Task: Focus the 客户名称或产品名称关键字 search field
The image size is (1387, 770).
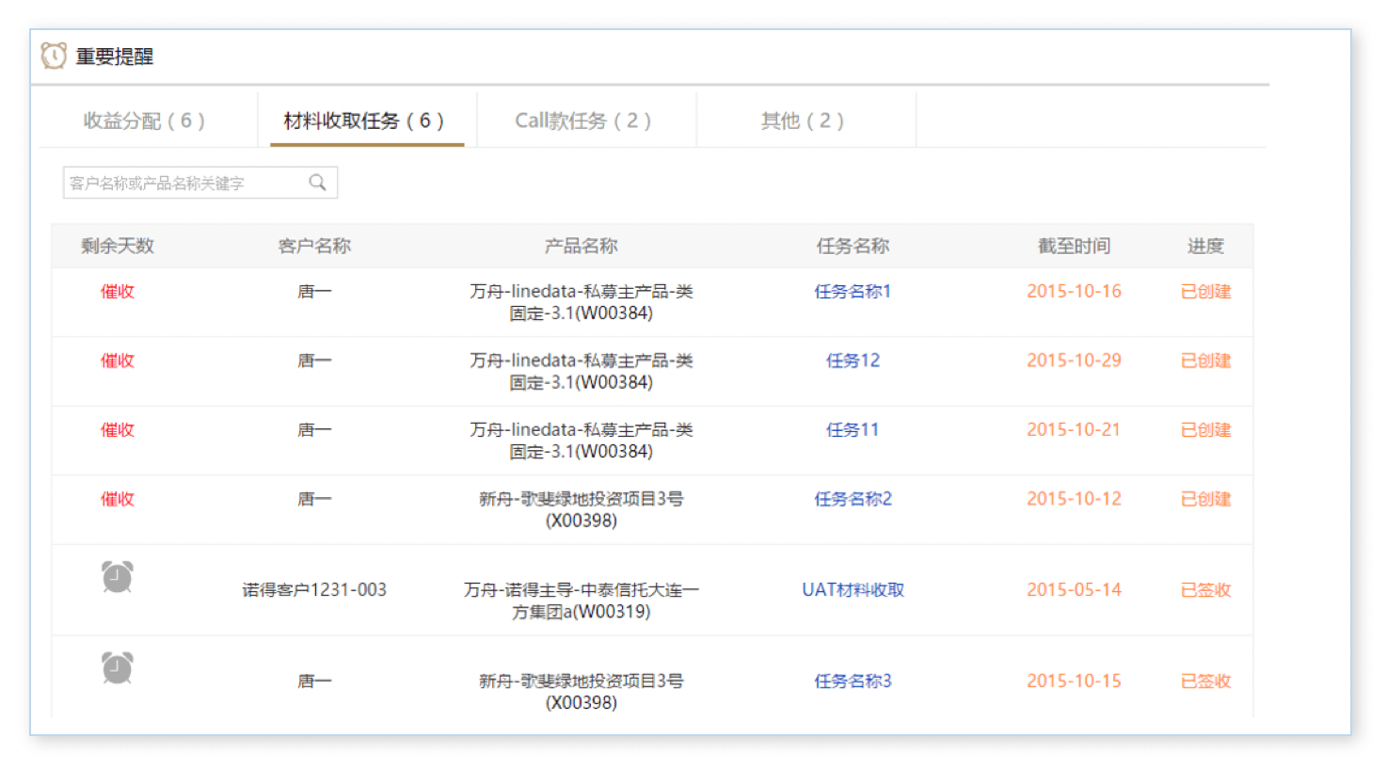Action: pos(199,183)
